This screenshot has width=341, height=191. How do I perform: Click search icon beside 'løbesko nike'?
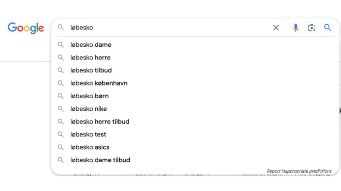[61, 109]
